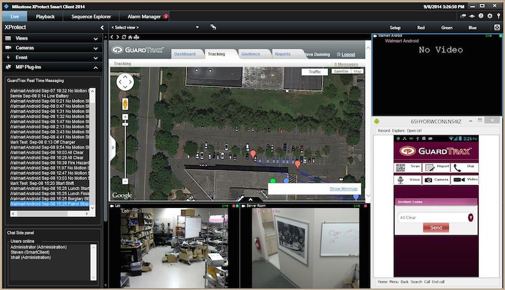Click the browser home icon
The height and width of the screenshot is (290, 505).
[x=130, y=37]
